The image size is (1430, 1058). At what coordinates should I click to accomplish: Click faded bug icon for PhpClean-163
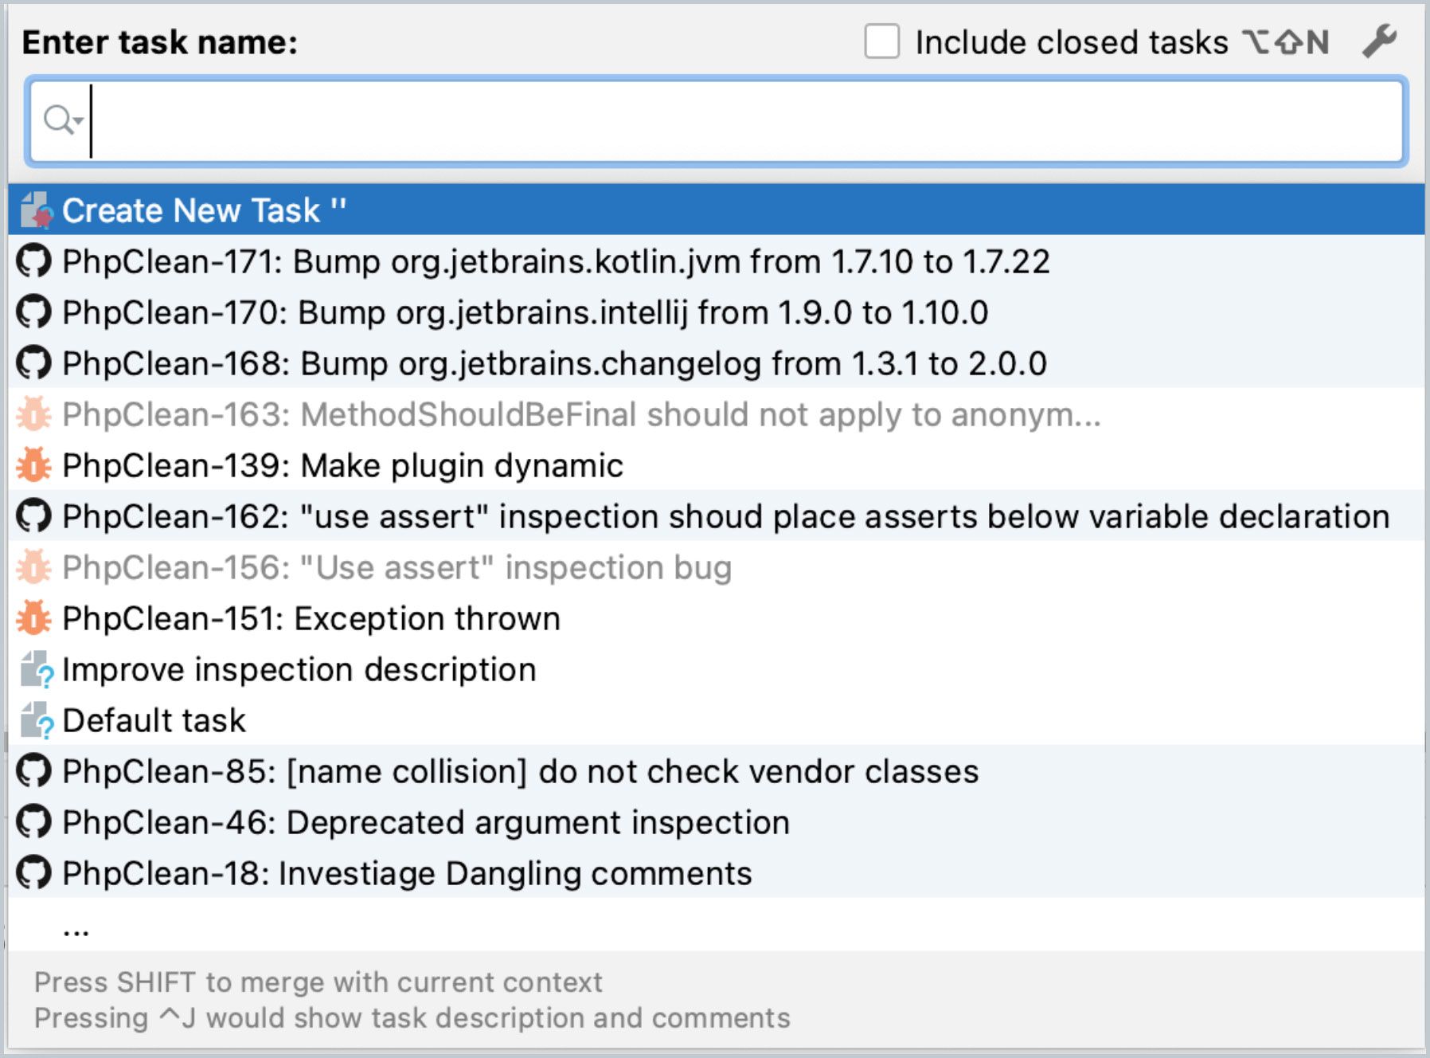pyautogui.click(x=33, y=414)
